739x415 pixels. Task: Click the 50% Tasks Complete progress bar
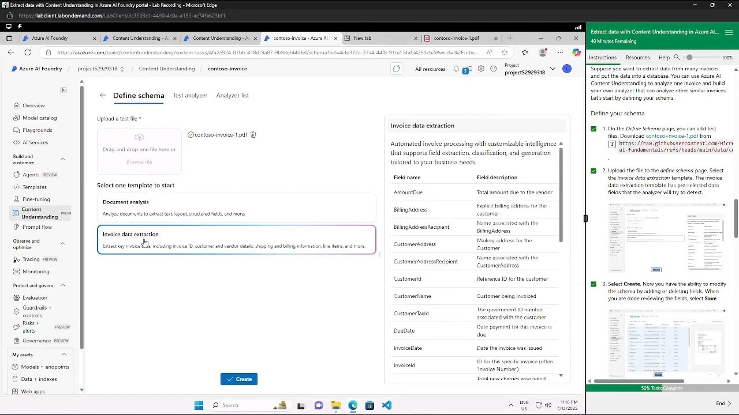[662, 388]
